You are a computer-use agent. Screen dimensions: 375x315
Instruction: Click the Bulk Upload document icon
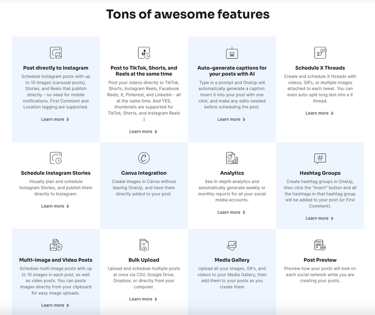tap(144, 245)
